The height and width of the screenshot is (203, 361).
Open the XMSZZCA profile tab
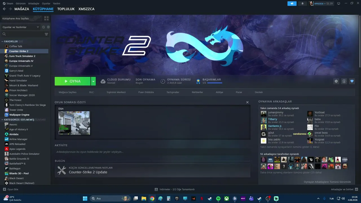click(87, 9)
